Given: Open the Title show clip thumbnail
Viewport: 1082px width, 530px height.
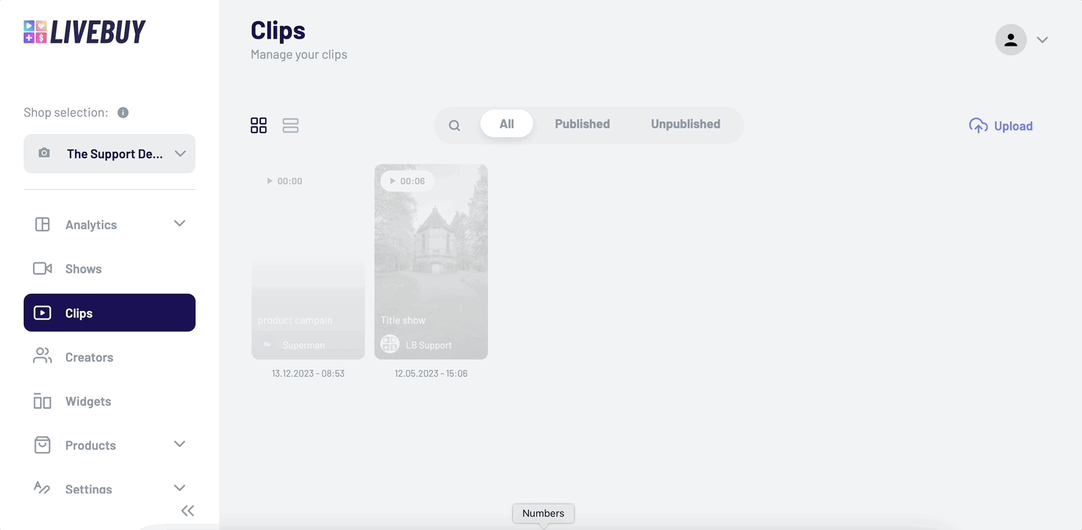Looking at the screenshot, I should 431,261.
